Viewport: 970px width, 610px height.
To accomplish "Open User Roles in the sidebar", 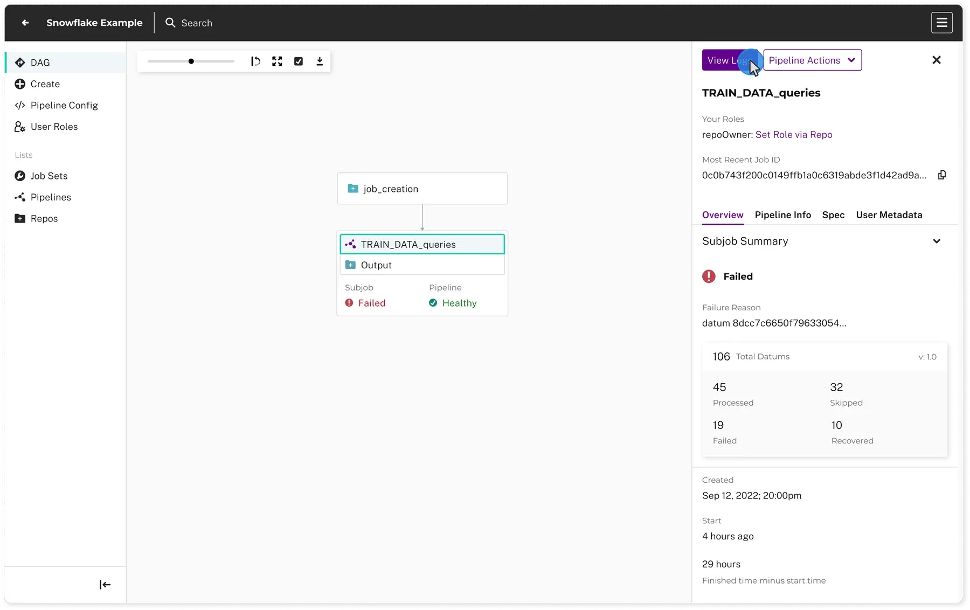I will [66, 127].
